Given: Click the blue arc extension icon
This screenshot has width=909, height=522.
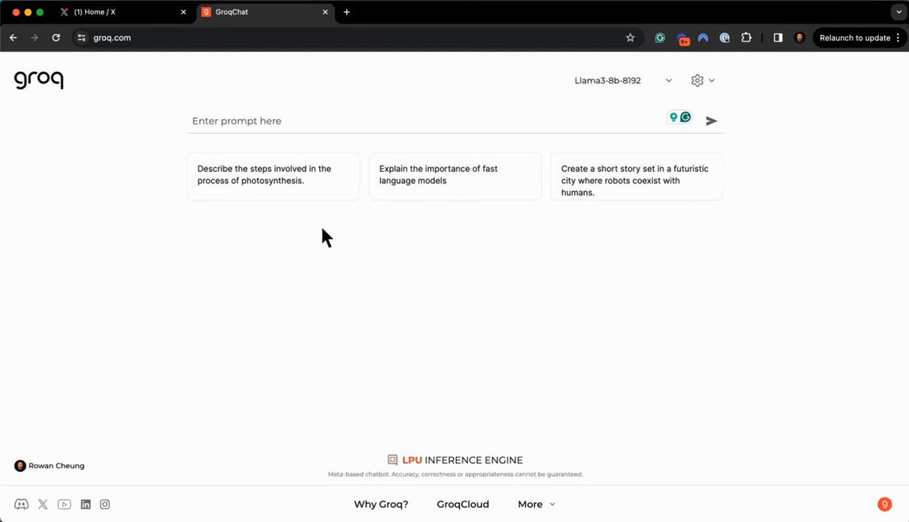Looking at the screenshot, I should point(704,38).
